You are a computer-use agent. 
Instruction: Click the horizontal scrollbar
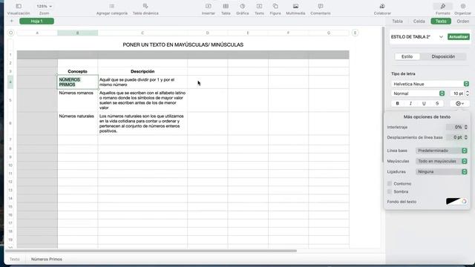click(x=151, y=251)
